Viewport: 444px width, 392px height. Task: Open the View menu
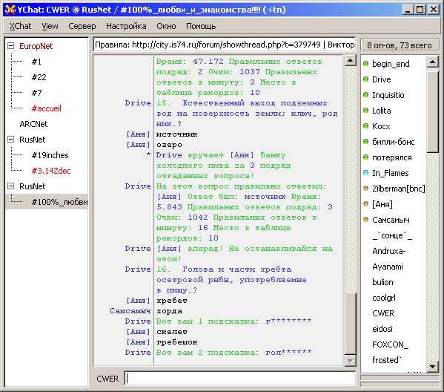click(50, 26)
